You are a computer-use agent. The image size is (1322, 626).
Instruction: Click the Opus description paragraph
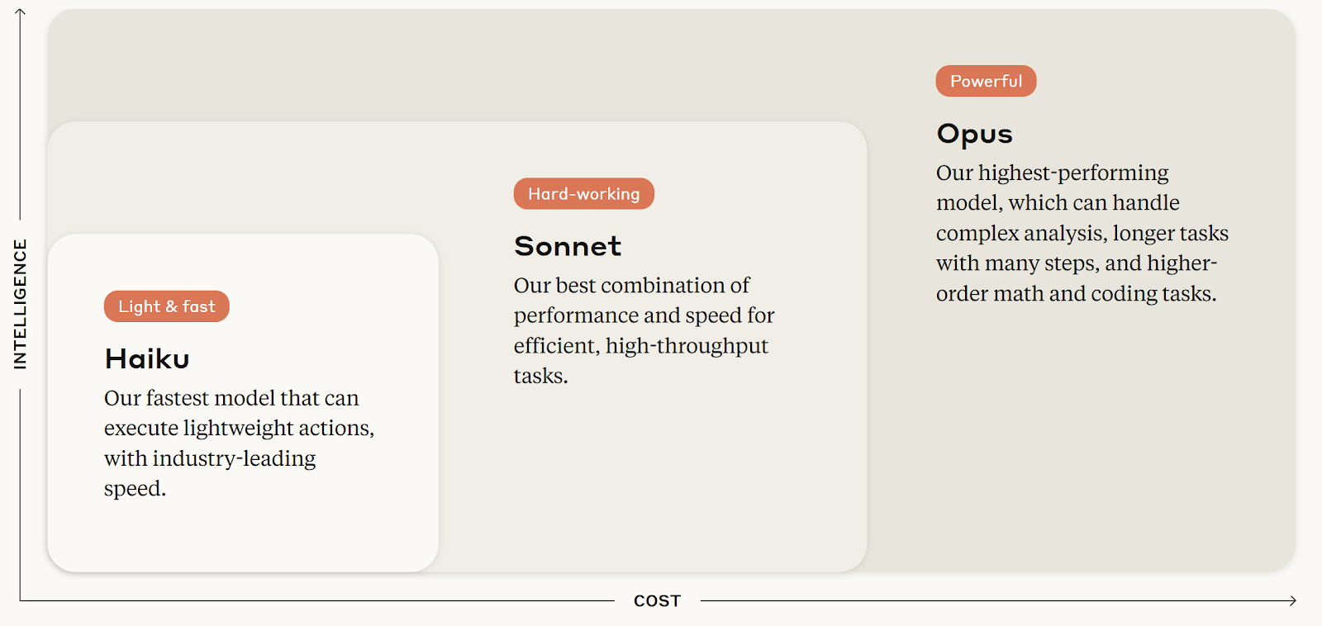(1082, 233)
